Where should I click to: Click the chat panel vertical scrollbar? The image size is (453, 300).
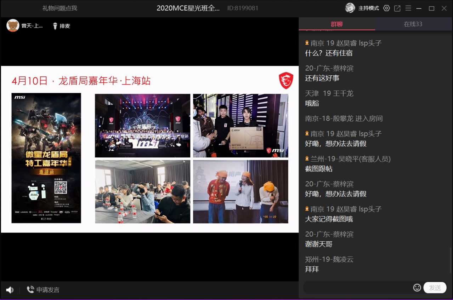pos(451,260)
